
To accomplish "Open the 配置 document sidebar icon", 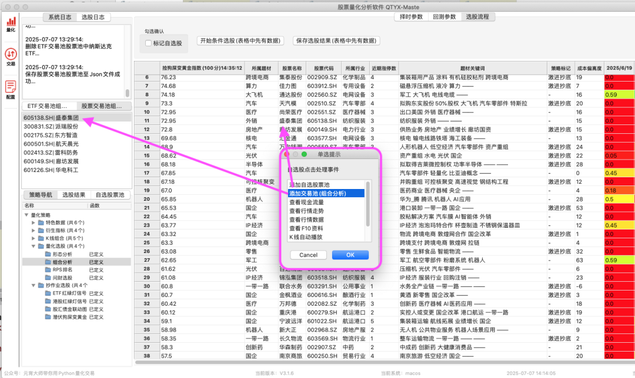I will click(11, 89).
